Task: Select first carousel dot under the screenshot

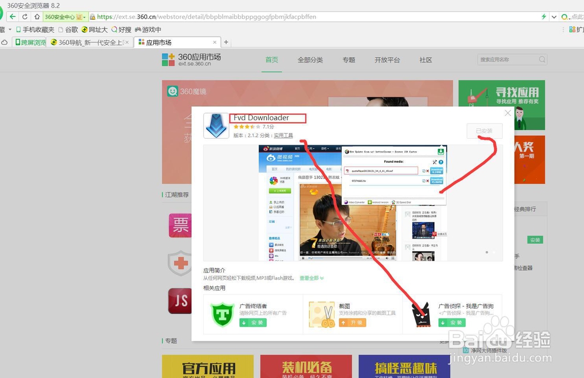Action: 487,252
